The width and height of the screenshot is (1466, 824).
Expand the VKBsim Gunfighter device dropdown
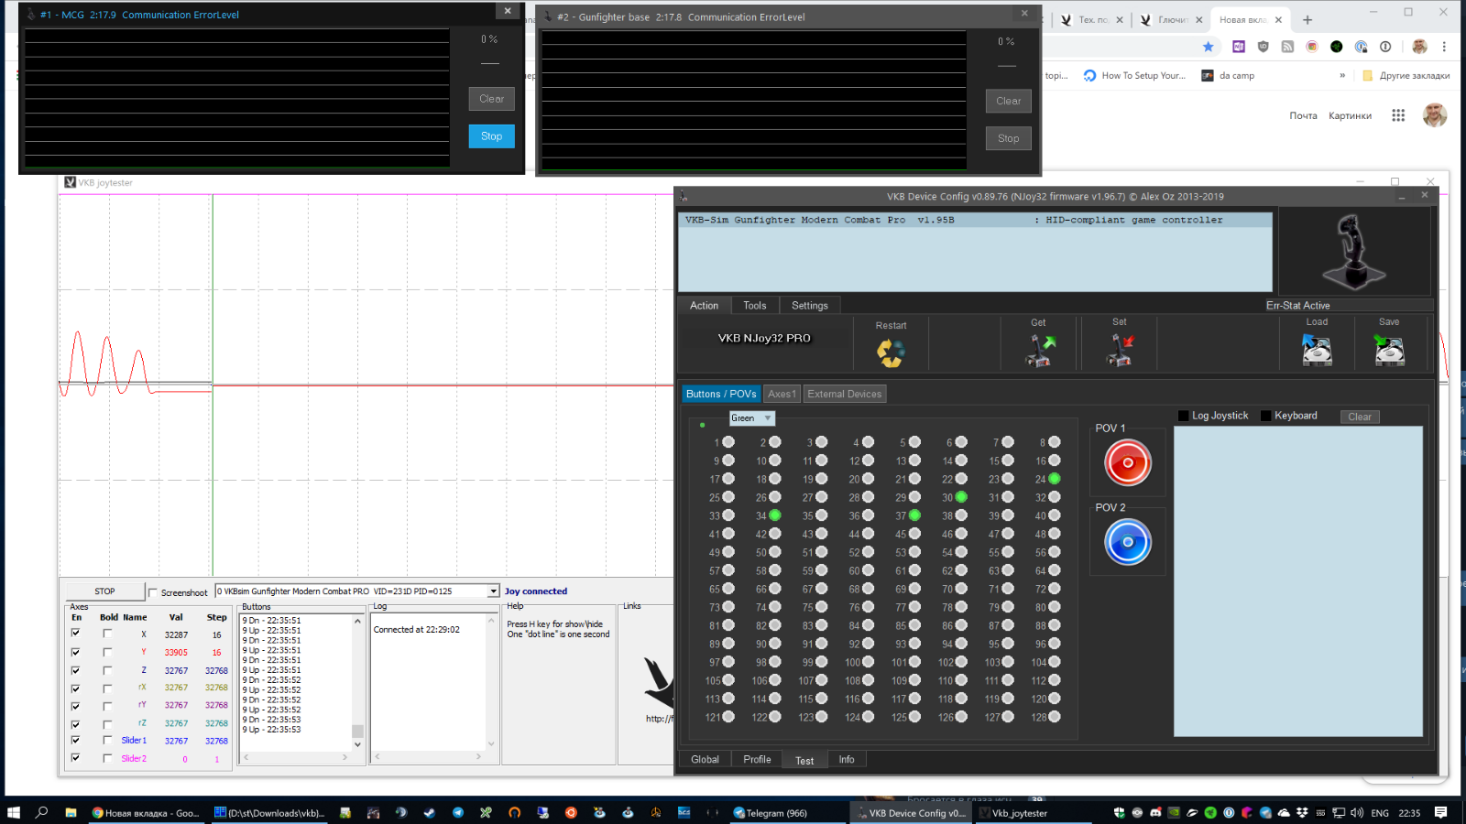(493, 591)
